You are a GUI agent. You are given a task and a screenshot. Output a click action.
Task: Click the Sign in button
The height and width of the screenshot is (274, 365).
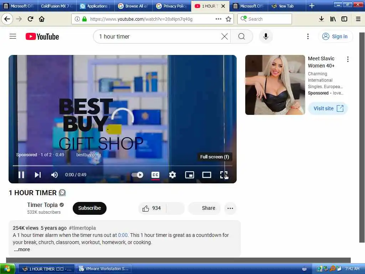[x=335, y=36]
